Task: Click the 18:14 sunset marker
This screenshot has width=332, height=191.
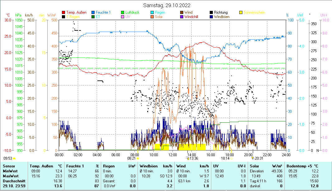Action: click(x=225, y=158)
